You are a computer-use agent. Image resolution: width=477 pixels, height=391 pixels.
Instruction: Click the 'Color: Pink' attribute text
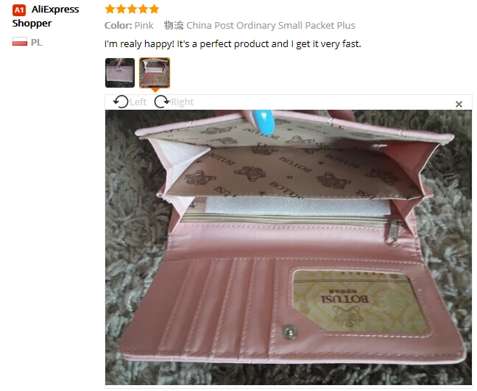pos(129,25)
